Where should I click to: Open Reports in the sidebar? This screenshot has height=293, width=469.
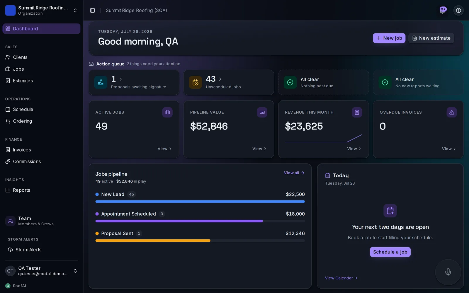pyautogui.click(x=41, y=190)
